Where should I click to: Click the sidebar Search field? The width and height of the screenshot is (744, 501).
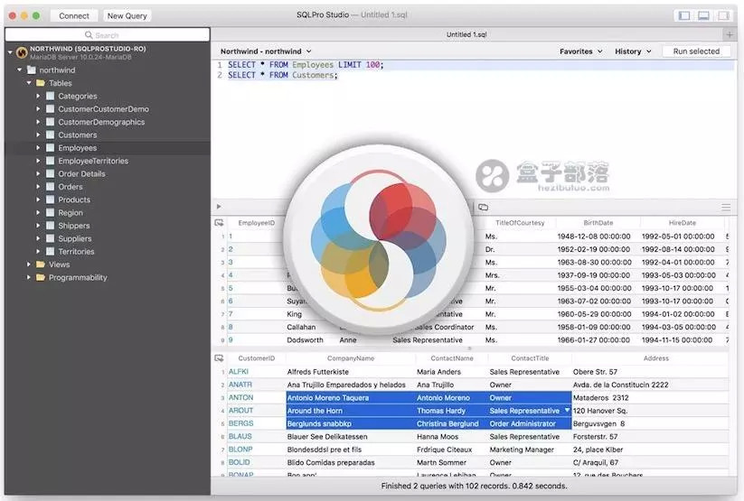pos(108,34)
